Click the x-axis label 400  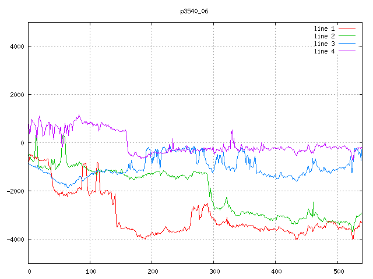276,271
